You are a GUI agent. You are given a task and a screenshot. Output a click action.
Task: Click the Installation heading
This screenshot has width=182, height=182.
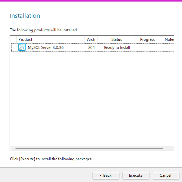click(x=25, y=15)
